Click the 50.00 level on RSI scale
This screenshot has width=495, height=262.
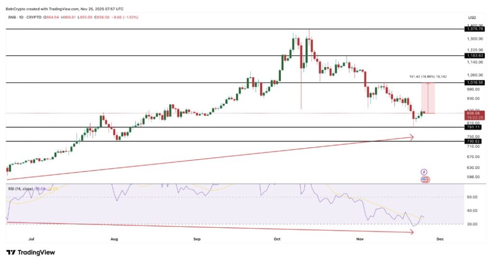coord(472,197)
